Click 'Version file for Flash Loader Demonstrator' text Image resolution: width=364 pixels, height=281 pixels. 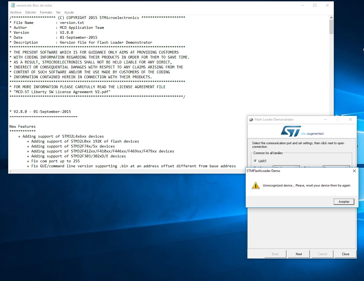106,42
